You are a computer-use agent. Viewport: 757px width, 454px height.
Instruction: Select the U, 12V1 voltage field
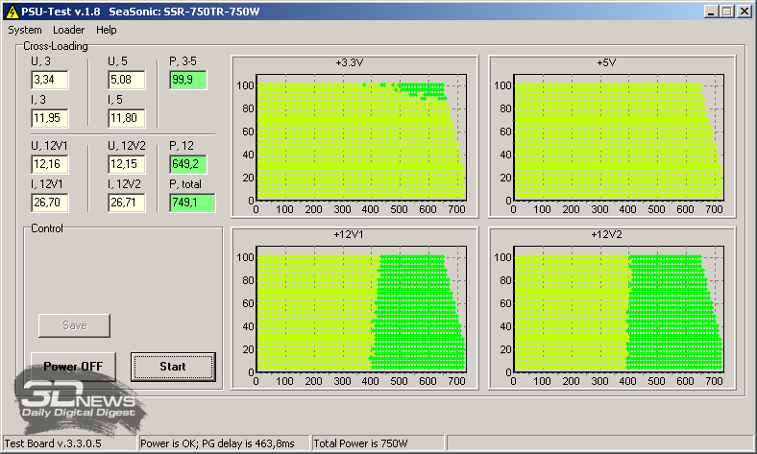(x=49, y=164)
